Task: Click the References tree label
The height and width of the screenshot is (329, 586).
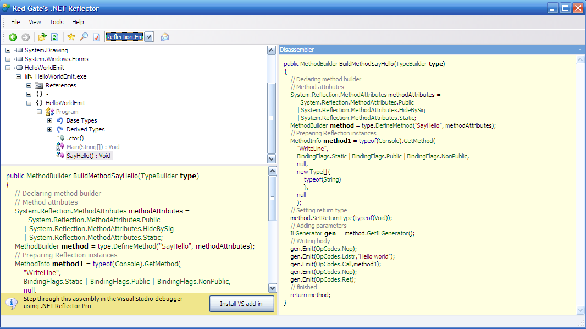Action: click(x=61, y=86)
